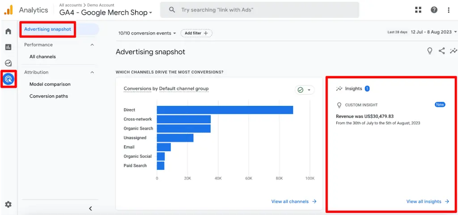Click the Paid Search channel bar
This screenshot has width=458, height=215.
[x=161, y=166]
